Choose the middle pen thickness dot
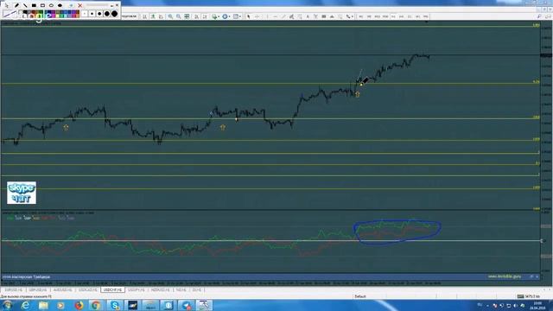Viewport: 553px width, 311px height. tap(99, 14)
